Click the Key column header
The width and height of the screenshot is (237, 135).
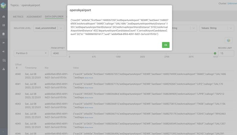point(47,68)
